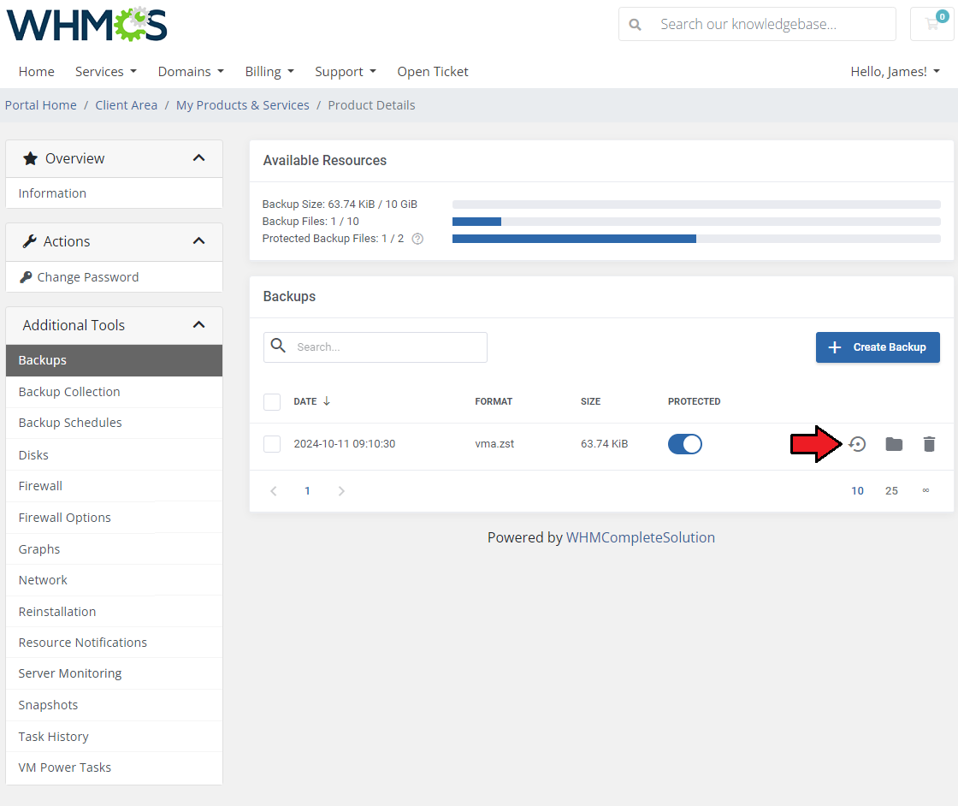The image size is (958, 806).
Task: Click the PROTECTED column header
Action: (x=694, y=401)
